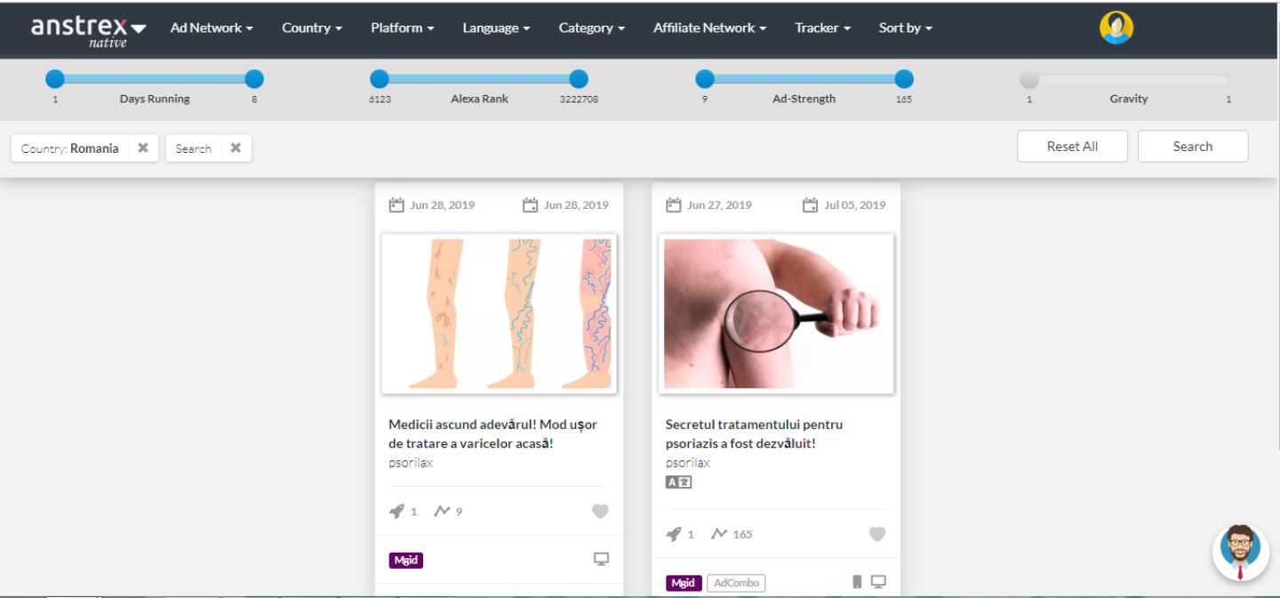This screenshot has height=598, width=1280.
Task: Open the Tracker menu
Action: [822, 28]
